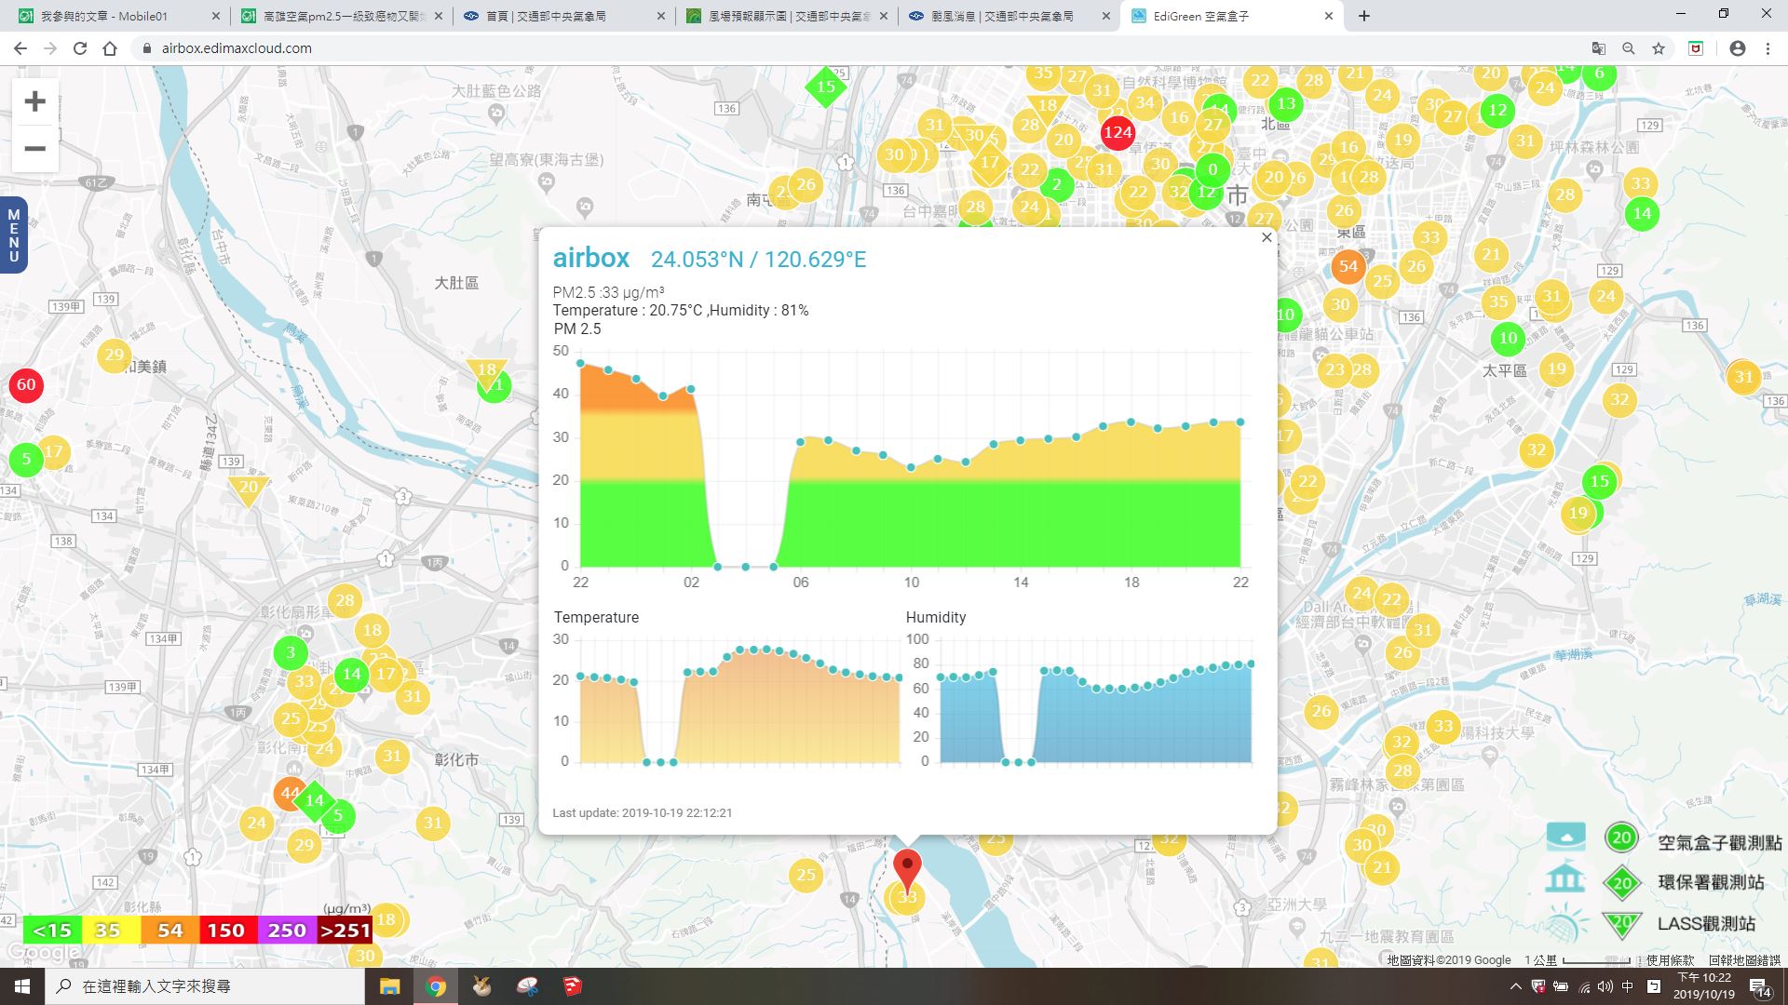
Task: Open Google Translate page icon
Action: coord(1598,48)
